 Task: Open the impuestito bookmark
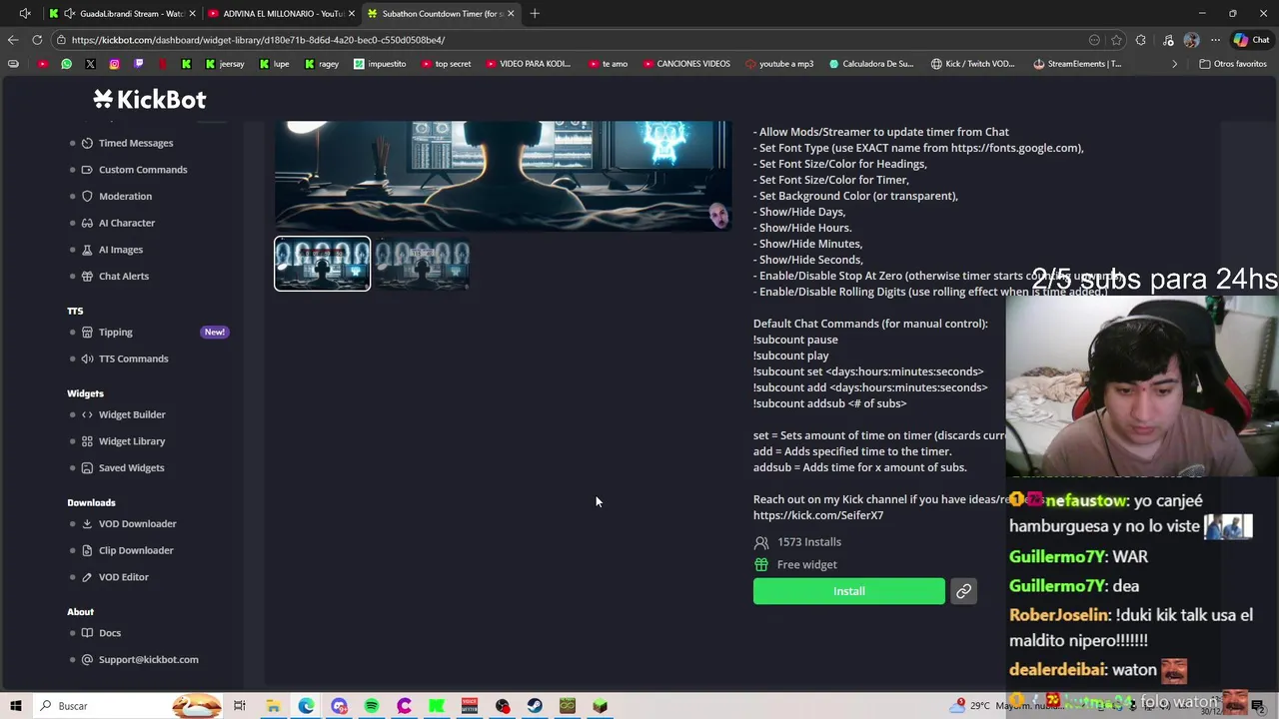pos(380,64)
